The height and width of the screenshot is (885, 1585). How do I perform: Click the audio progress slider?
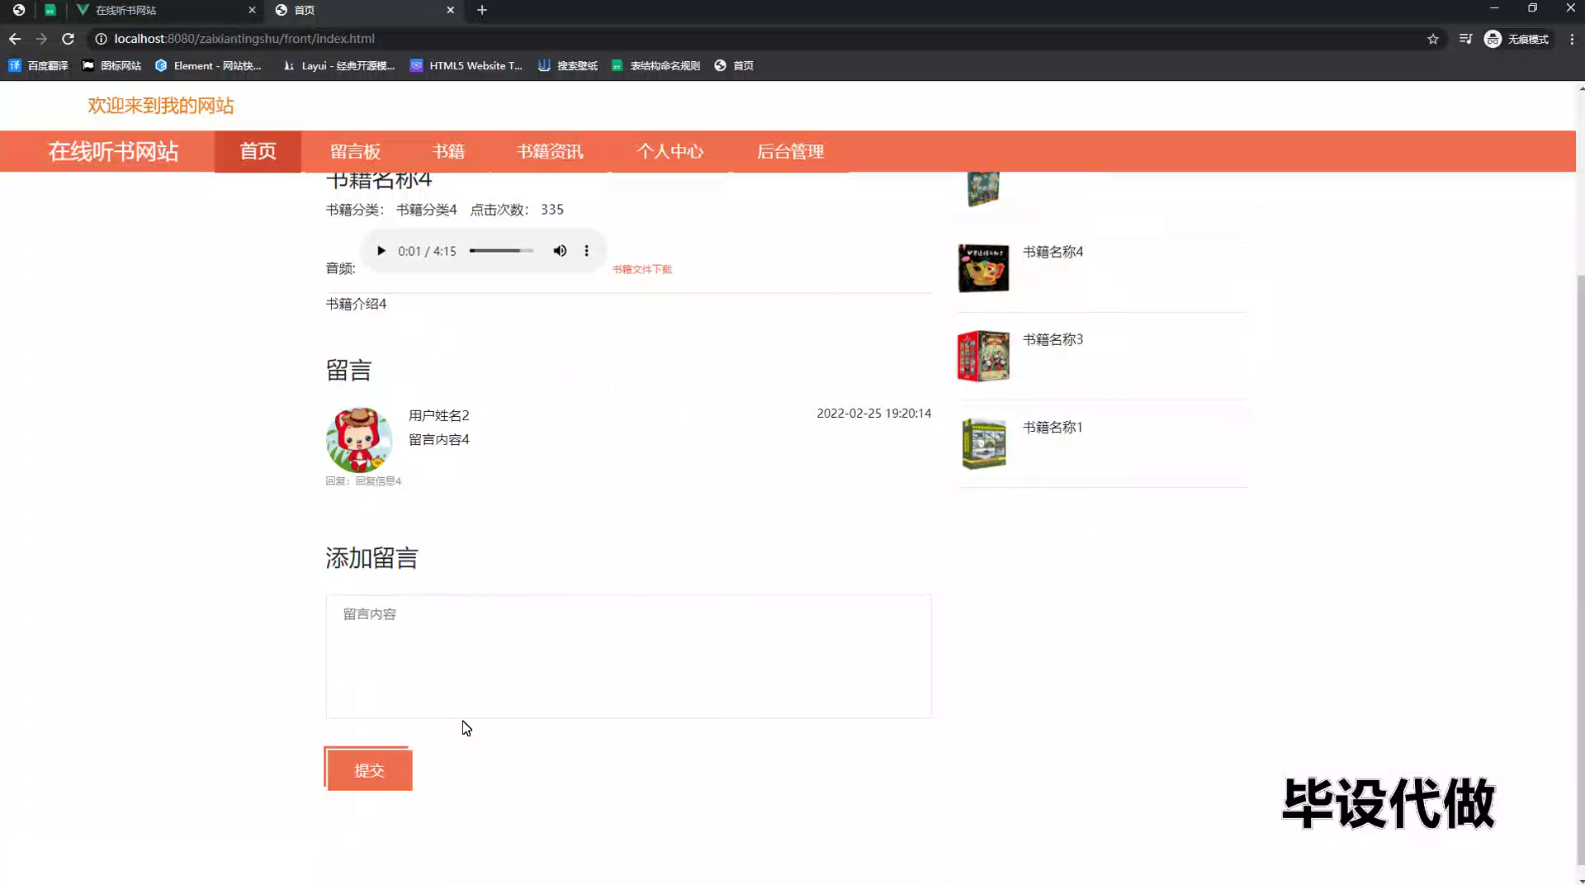(501, 251)
